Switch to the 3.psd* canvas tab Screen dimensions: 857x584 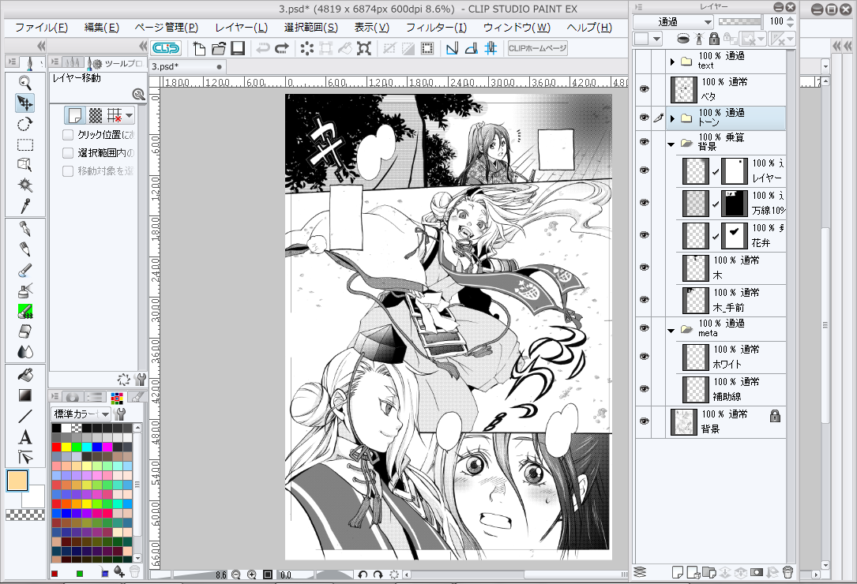click(187, 66)
